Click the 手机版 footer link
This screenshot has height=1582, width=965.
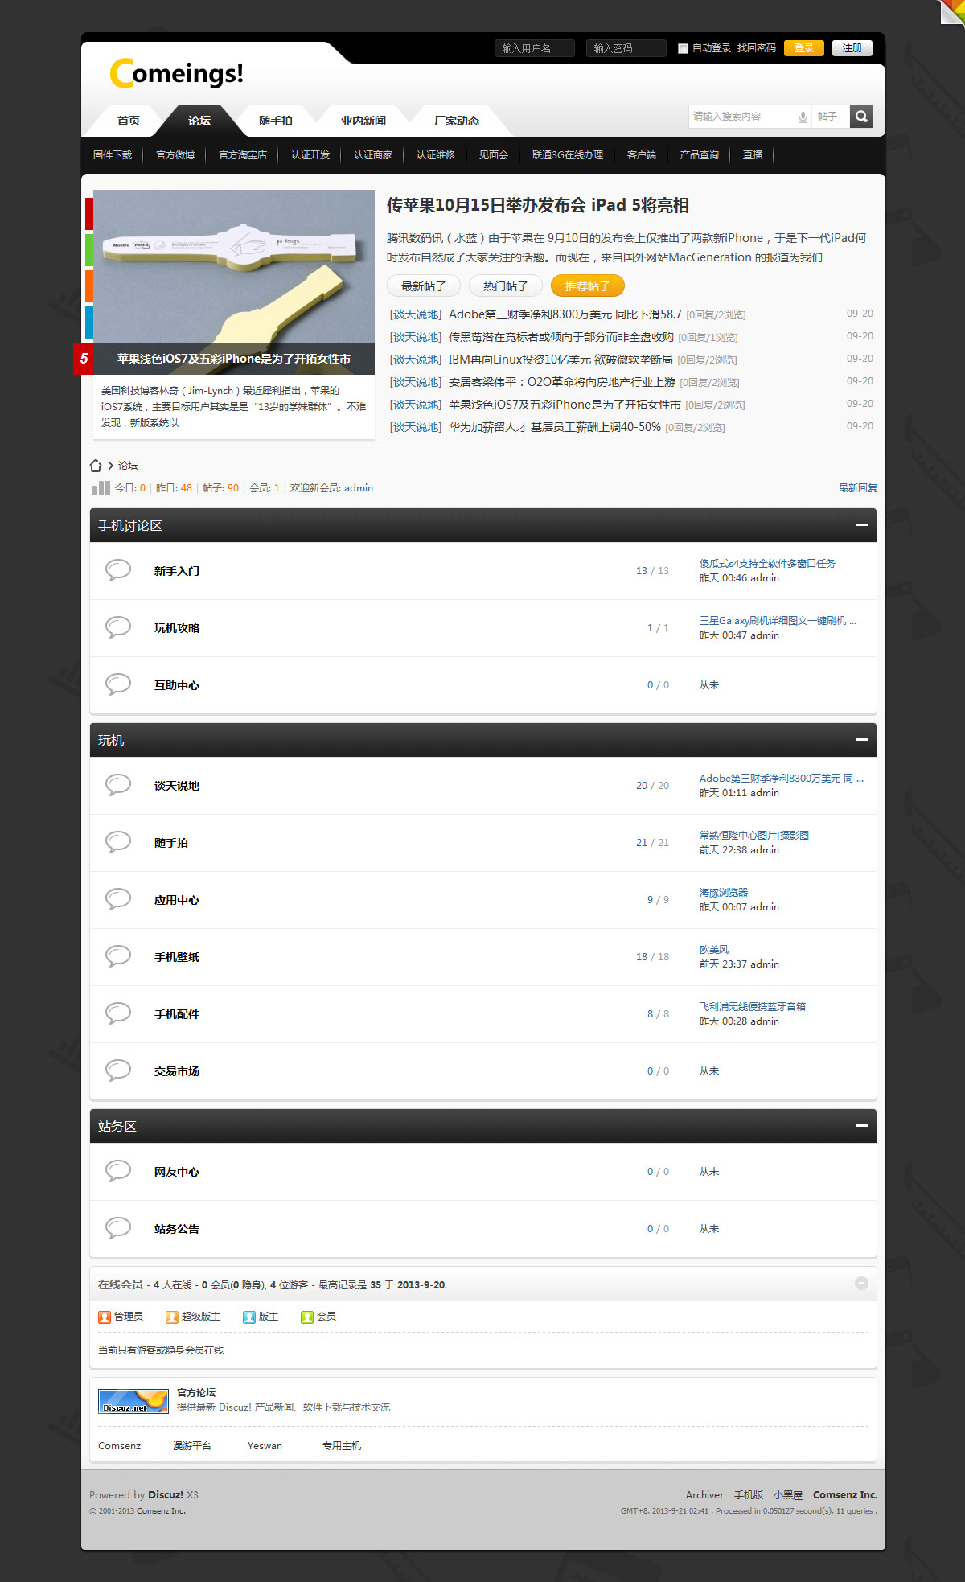749,1495
